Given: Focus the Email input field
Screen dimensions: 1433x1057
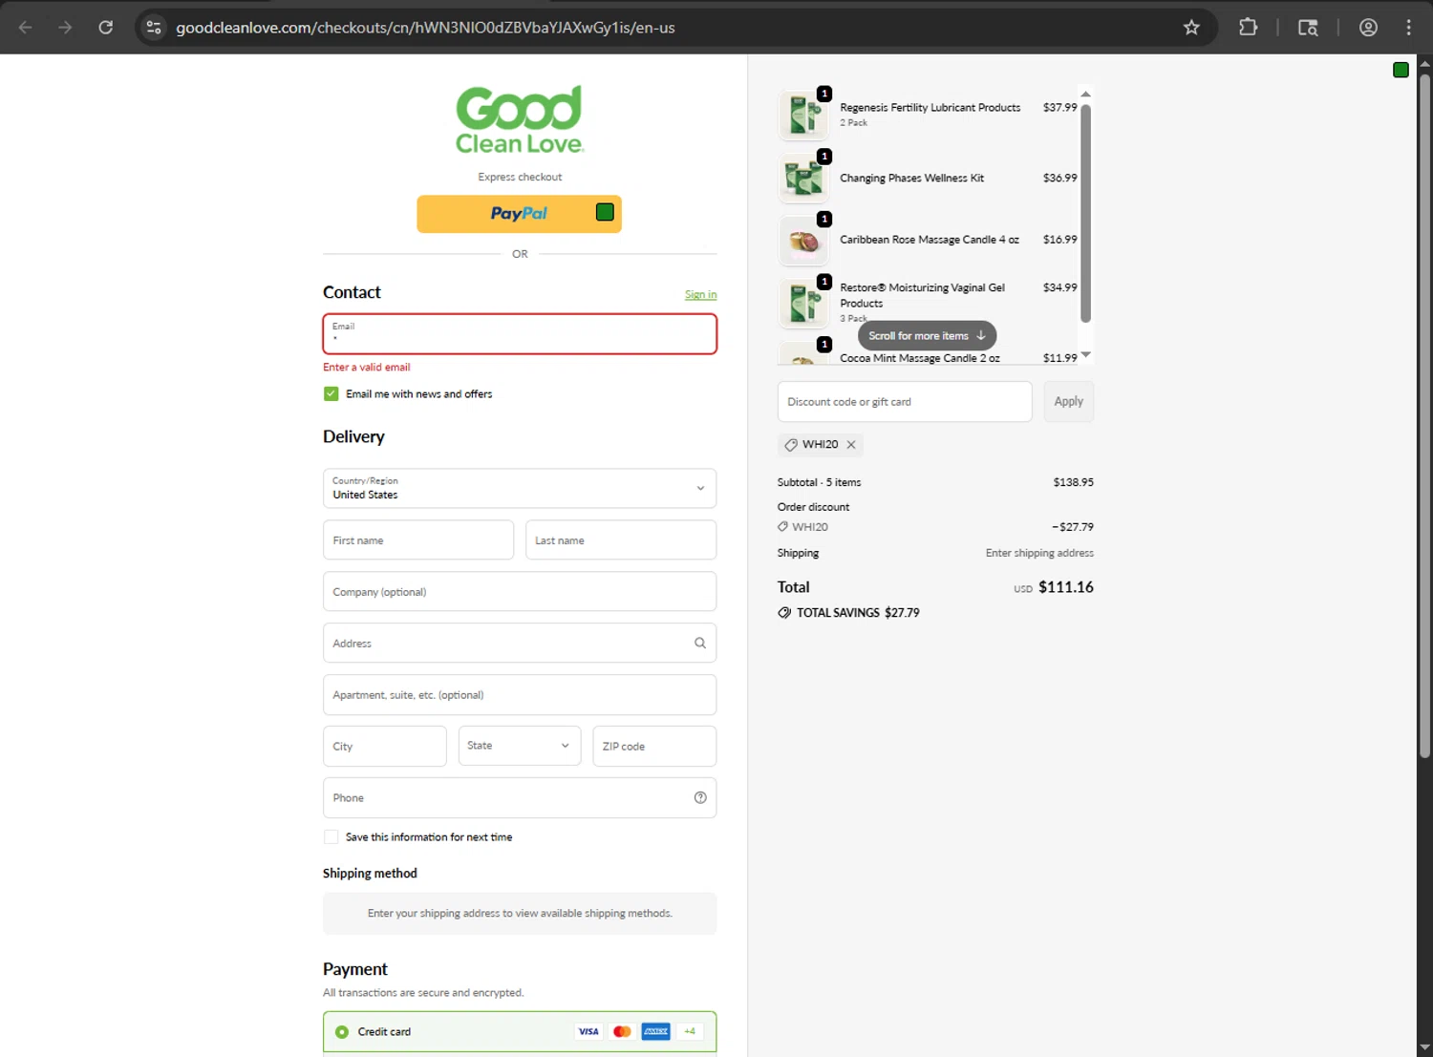Looking at the screenshot, I should [x=520, y=334].
